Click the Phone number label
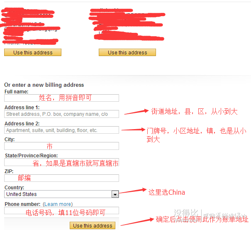This screenshot has height=230, width=251. (22, 204)
